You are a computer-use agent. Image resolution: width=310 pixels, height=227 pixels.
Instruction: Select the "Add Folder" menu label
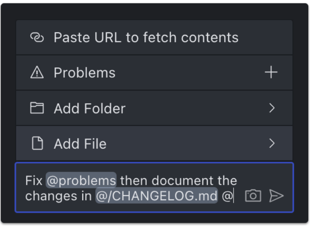tap(90, 108)
